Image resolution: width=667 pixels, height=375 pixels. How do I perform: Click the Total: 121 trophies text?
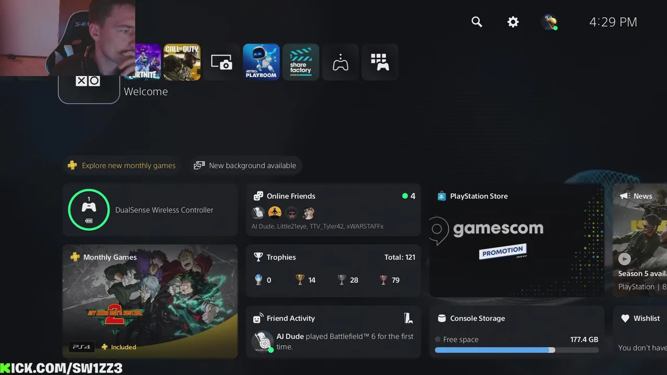(x=400, y=257)
